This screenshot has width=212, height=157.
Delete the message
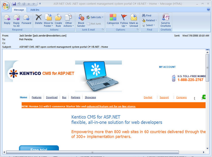[39, 20]
